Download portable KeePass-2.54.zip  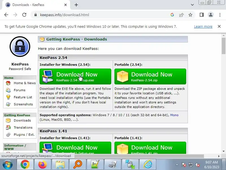(150, 76)
